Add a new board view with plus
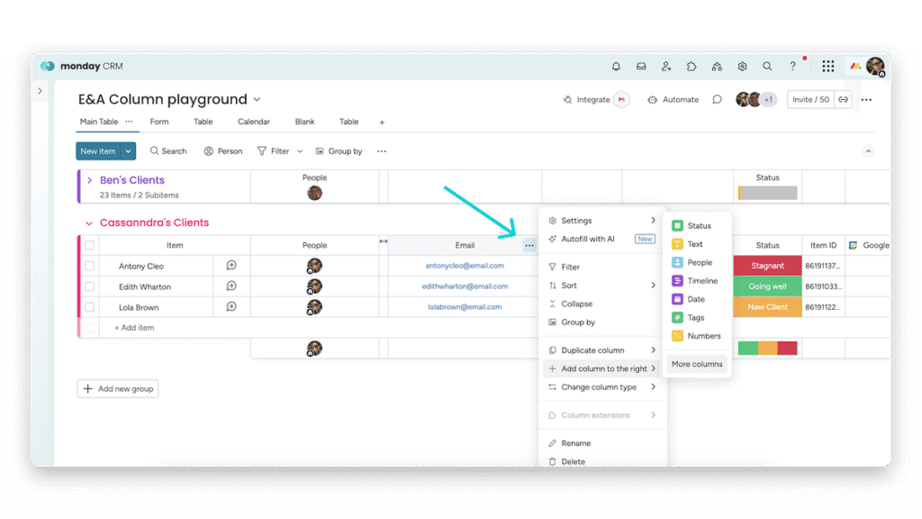The width and height of the screenshot is (922, 519). 382,123
